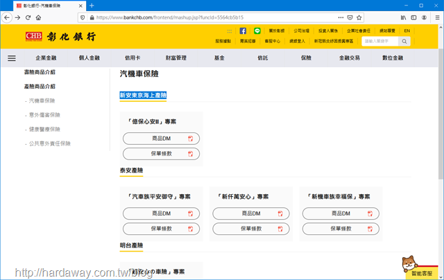Select 壽險商品介紹 in the sidebar
The height and width of the screenshot is (280, 444).
click(40, 72)
